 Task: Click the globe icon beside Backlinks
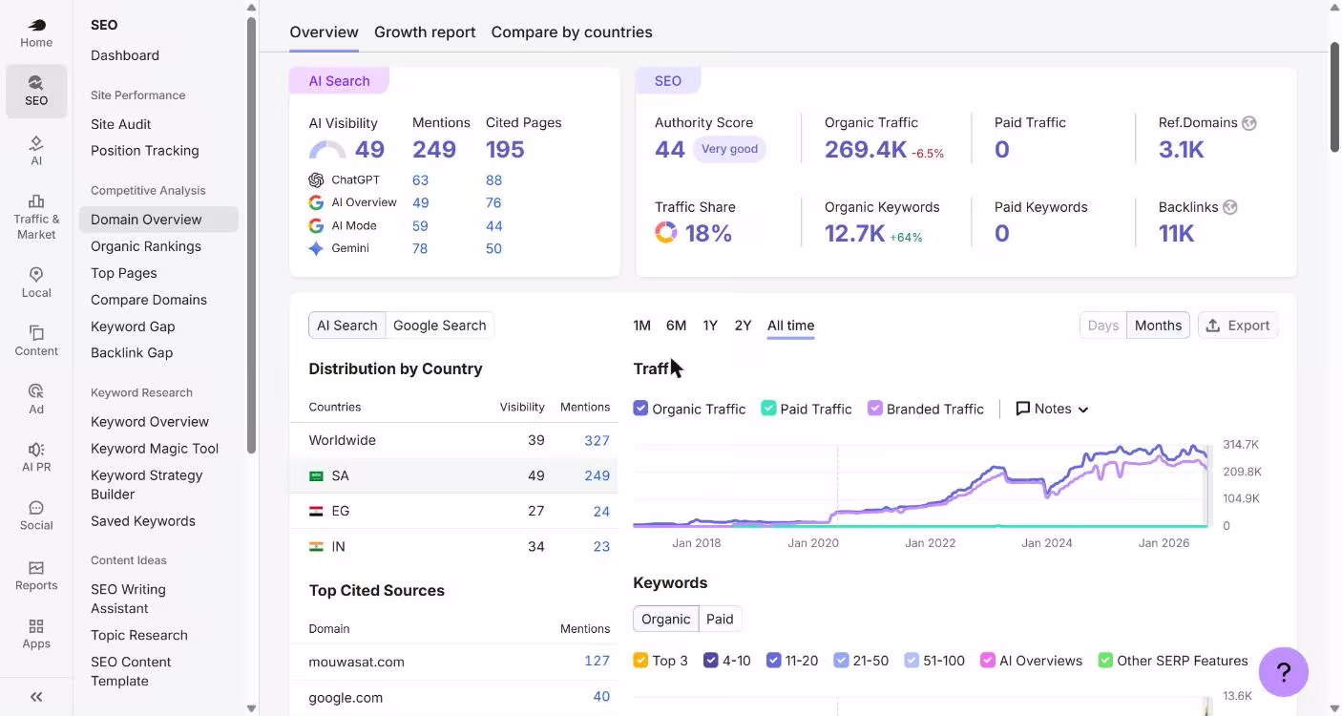pos(1230,207)
